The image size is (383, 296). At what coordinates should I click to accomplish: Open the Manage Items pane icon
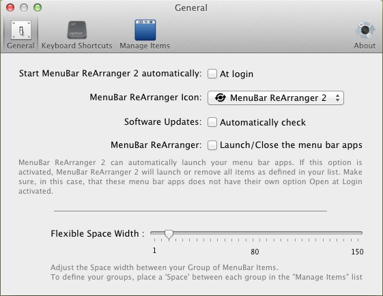pos(145,30)
